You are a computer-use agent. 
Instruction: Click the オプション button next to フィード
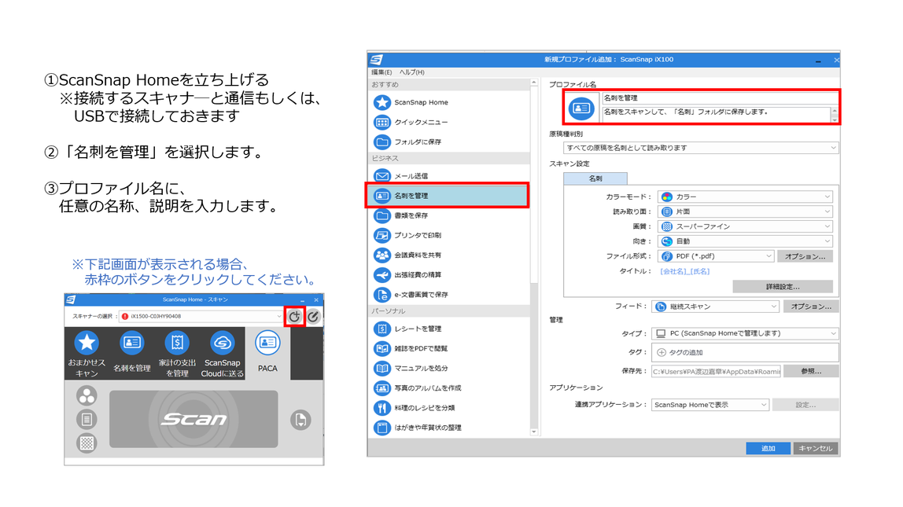pos(811,307)
